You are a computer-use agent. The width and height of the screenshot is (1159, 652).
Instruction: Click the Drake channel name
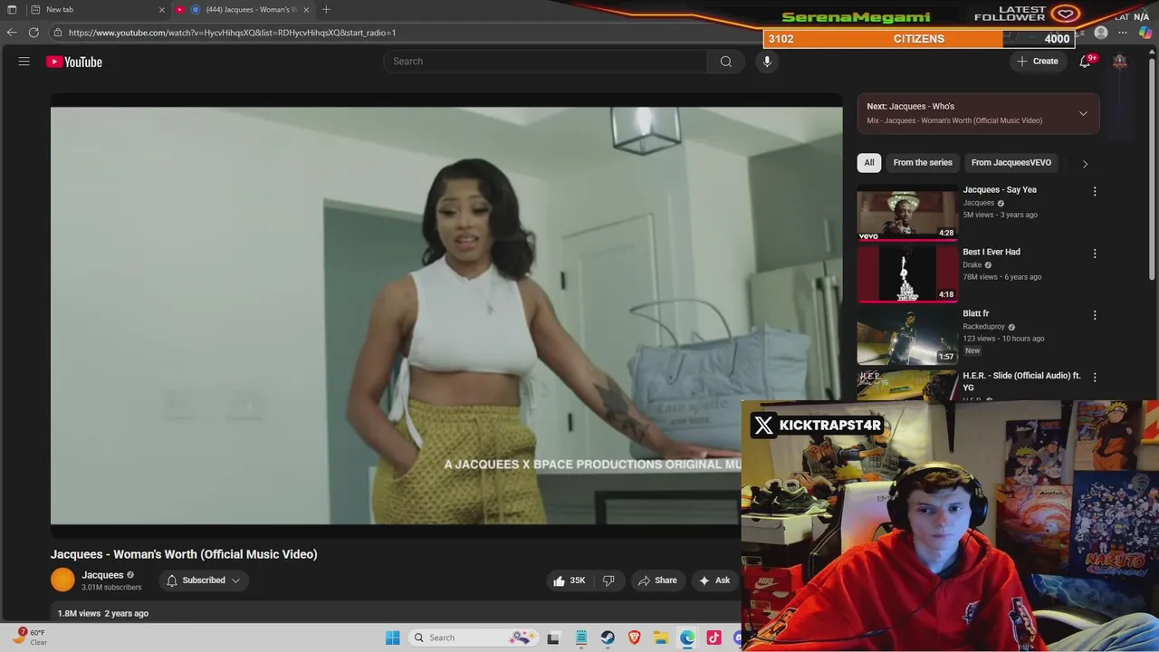coord(972,265)
